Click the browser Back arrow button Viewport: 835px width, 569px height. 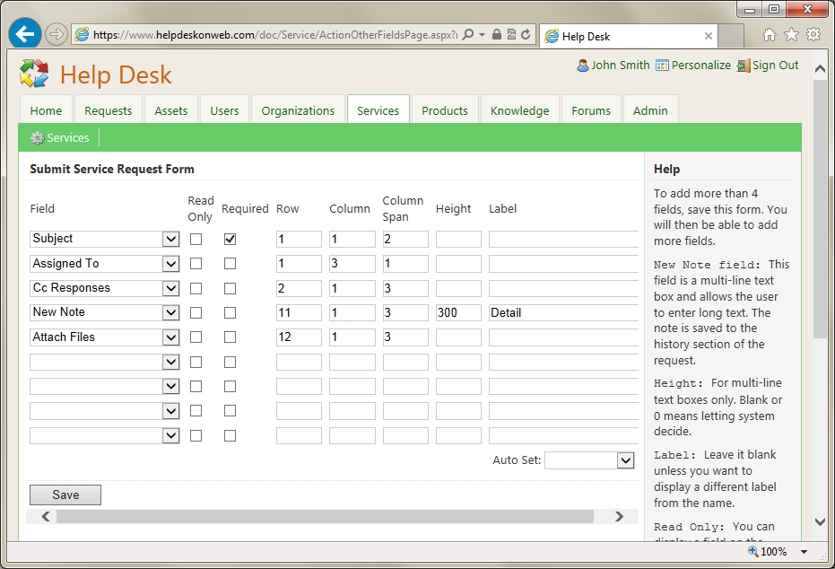25,34
